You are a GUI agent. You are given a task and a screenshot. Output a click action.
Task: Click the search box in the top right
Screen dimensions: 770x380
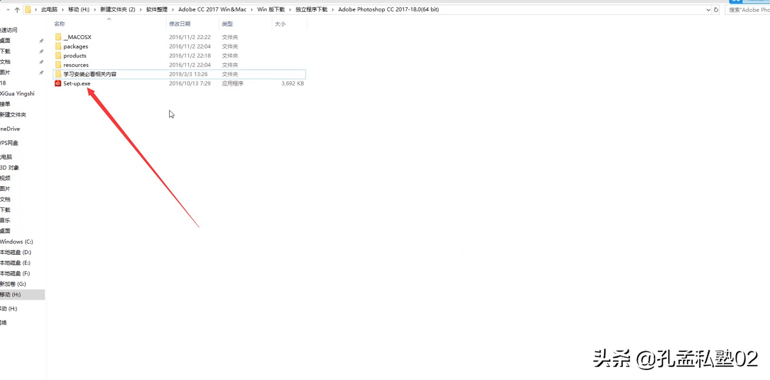[748, 9]
